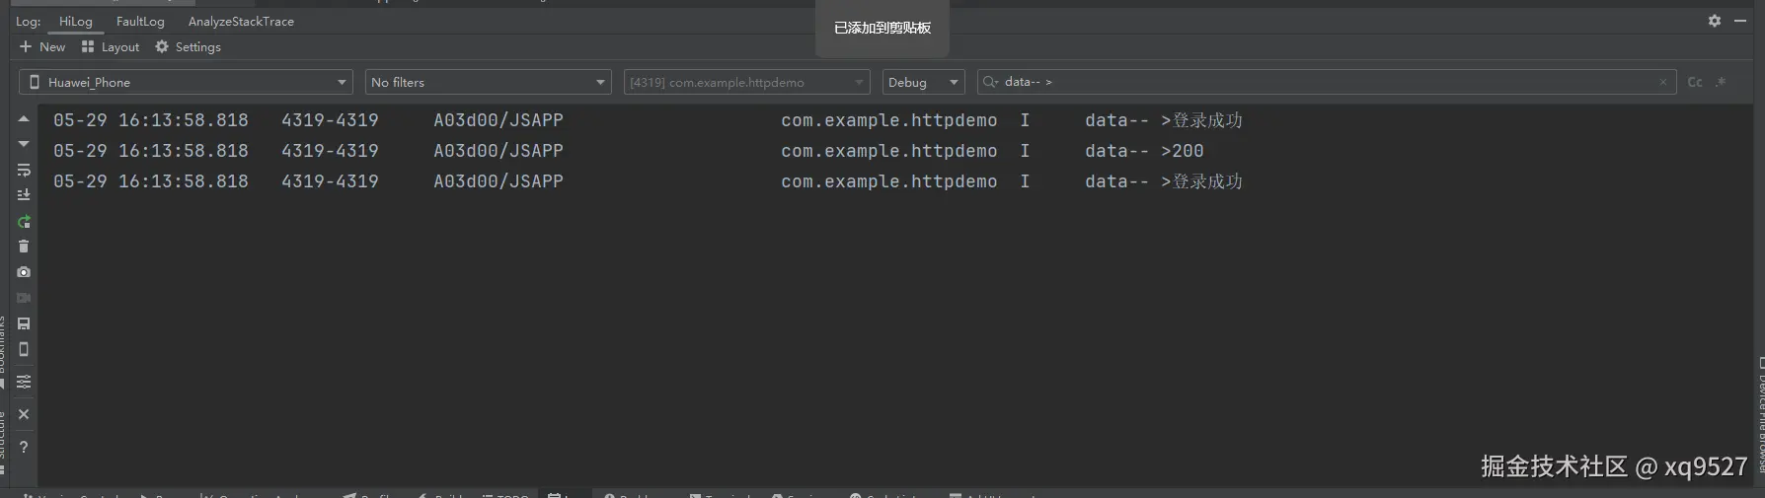Hide the log tool window
This screenshot has height=498, width=1765.
1740,21
